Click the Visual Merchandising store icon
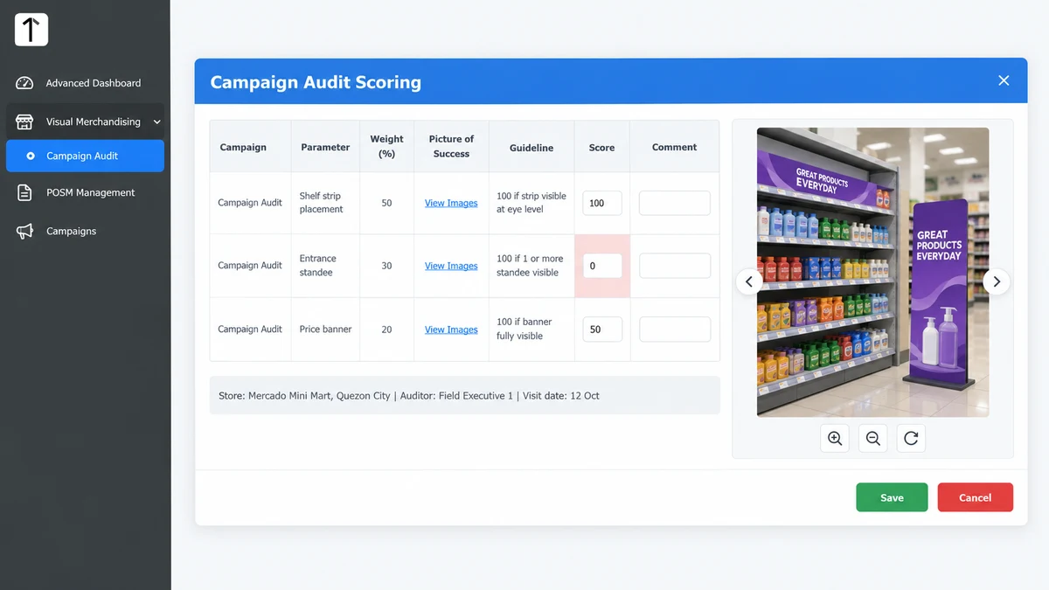 tap(24, 121)
